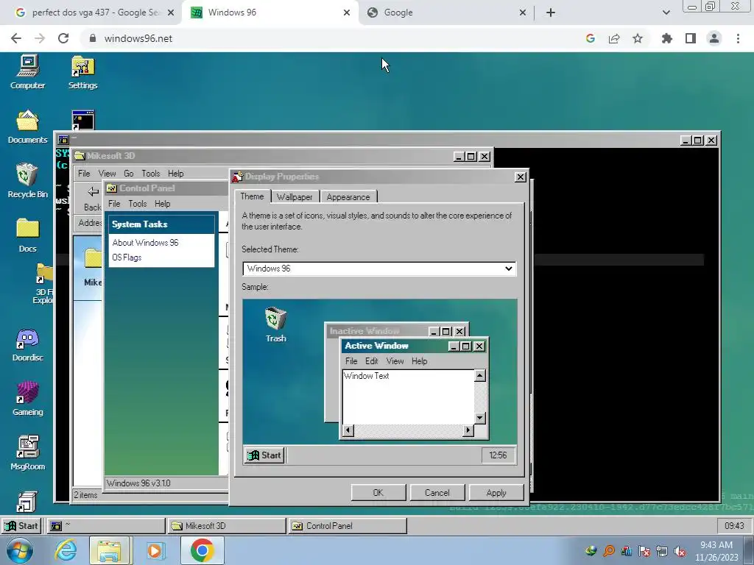
Task: Close the Display Properties dialog
Action: pyautogui.click(x=521, y=177)
